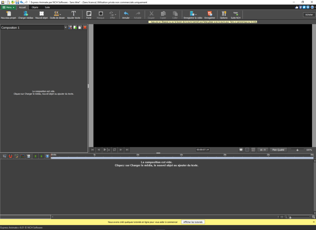
Task: Move layer down with green arrow
Action: pyautogui.click(x=41, y=156)
